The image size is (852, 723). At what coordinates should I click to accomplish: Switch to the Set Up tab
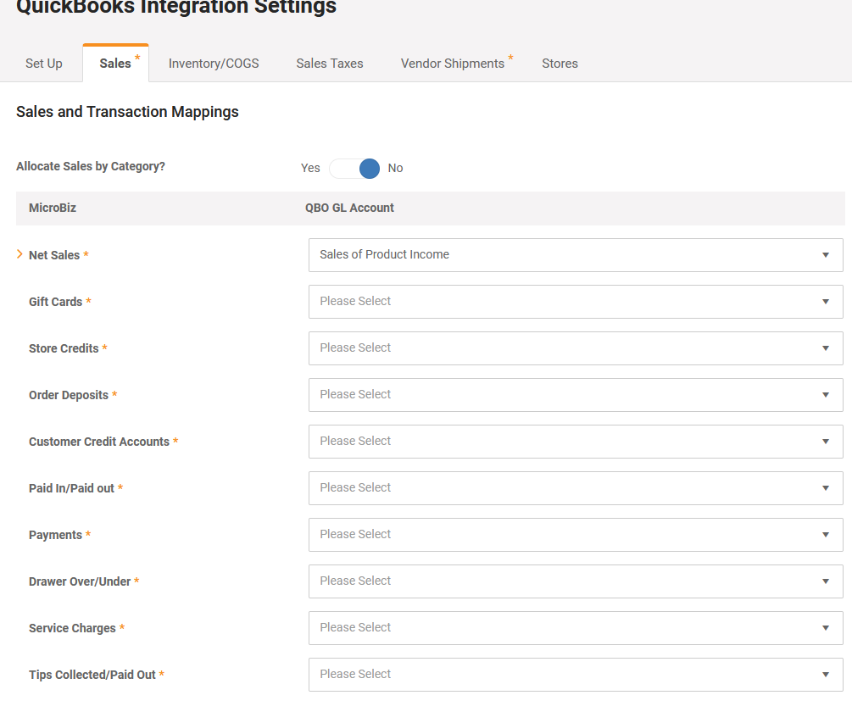pos(43,63)
